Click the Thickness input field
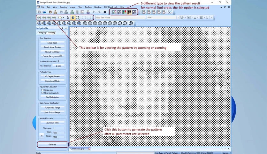Image resolution: width=267 pixels, height=154 pixels. coord(58,129)
